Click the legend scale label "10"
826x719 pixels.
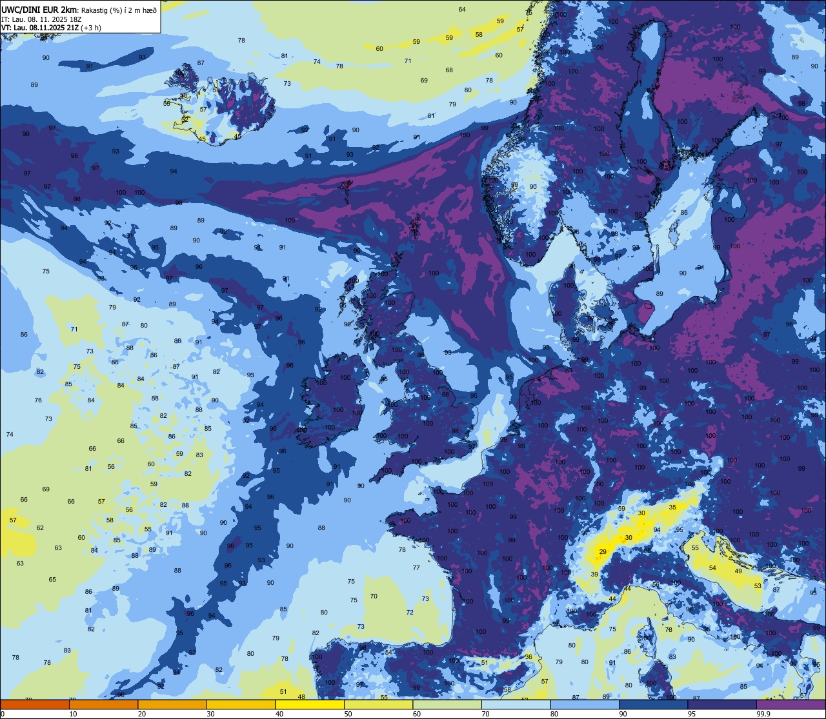click(x=73, y=714)
